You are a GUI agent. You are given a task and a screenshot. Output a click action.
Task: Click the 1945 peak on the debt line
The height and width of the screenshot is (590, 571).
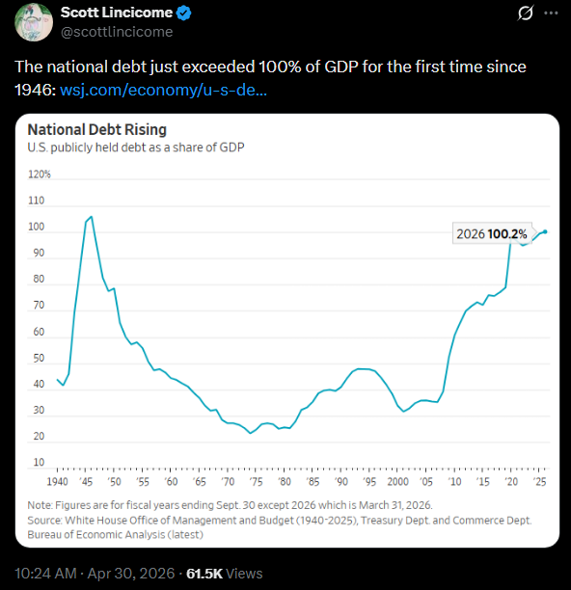coord(91,217)
